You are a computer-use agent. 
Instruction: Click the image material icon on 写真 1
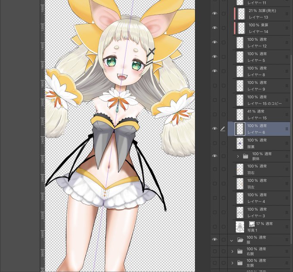click(252, 224)
